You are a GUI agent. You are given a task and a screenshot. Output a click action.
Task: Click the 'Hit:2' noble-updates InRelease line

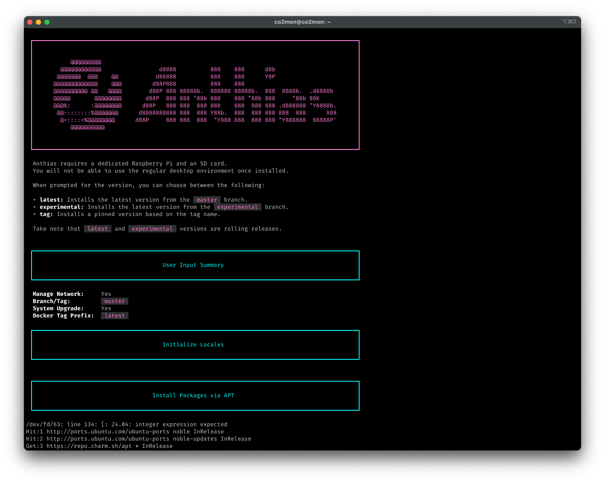139,439
